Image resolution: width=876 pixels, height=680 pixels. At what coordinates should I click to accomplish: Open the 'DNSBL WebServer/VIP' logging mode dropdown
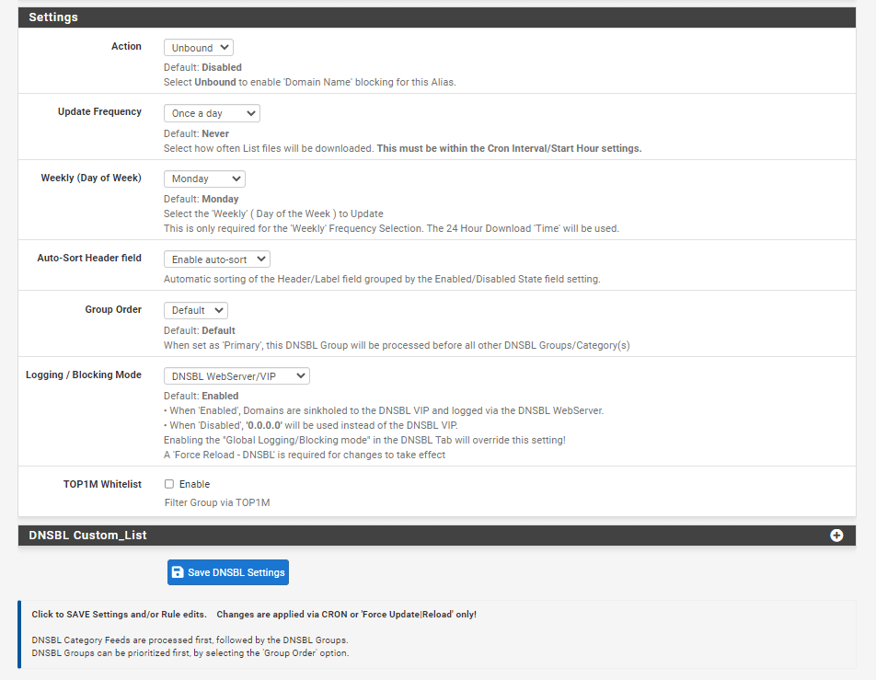pyautogui.click(x=236, y=375)
